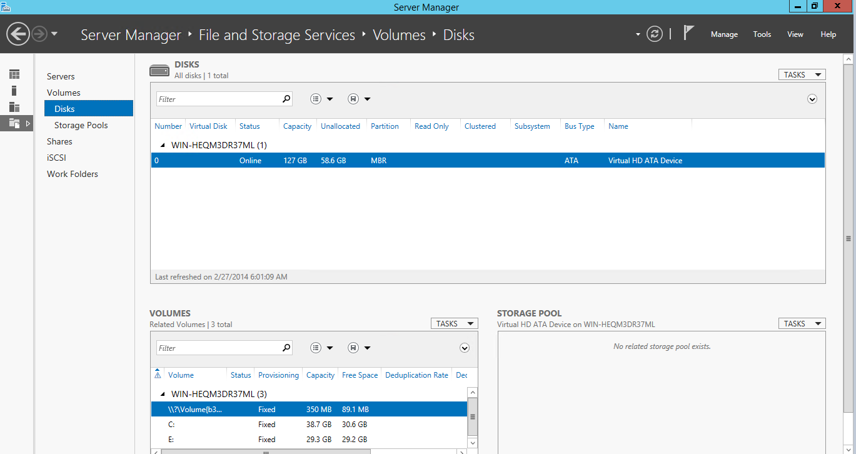Open Volumes list view options dropdown
Image resolution: width=856 pixels, height=454 pixels.
tap(321, 348)
